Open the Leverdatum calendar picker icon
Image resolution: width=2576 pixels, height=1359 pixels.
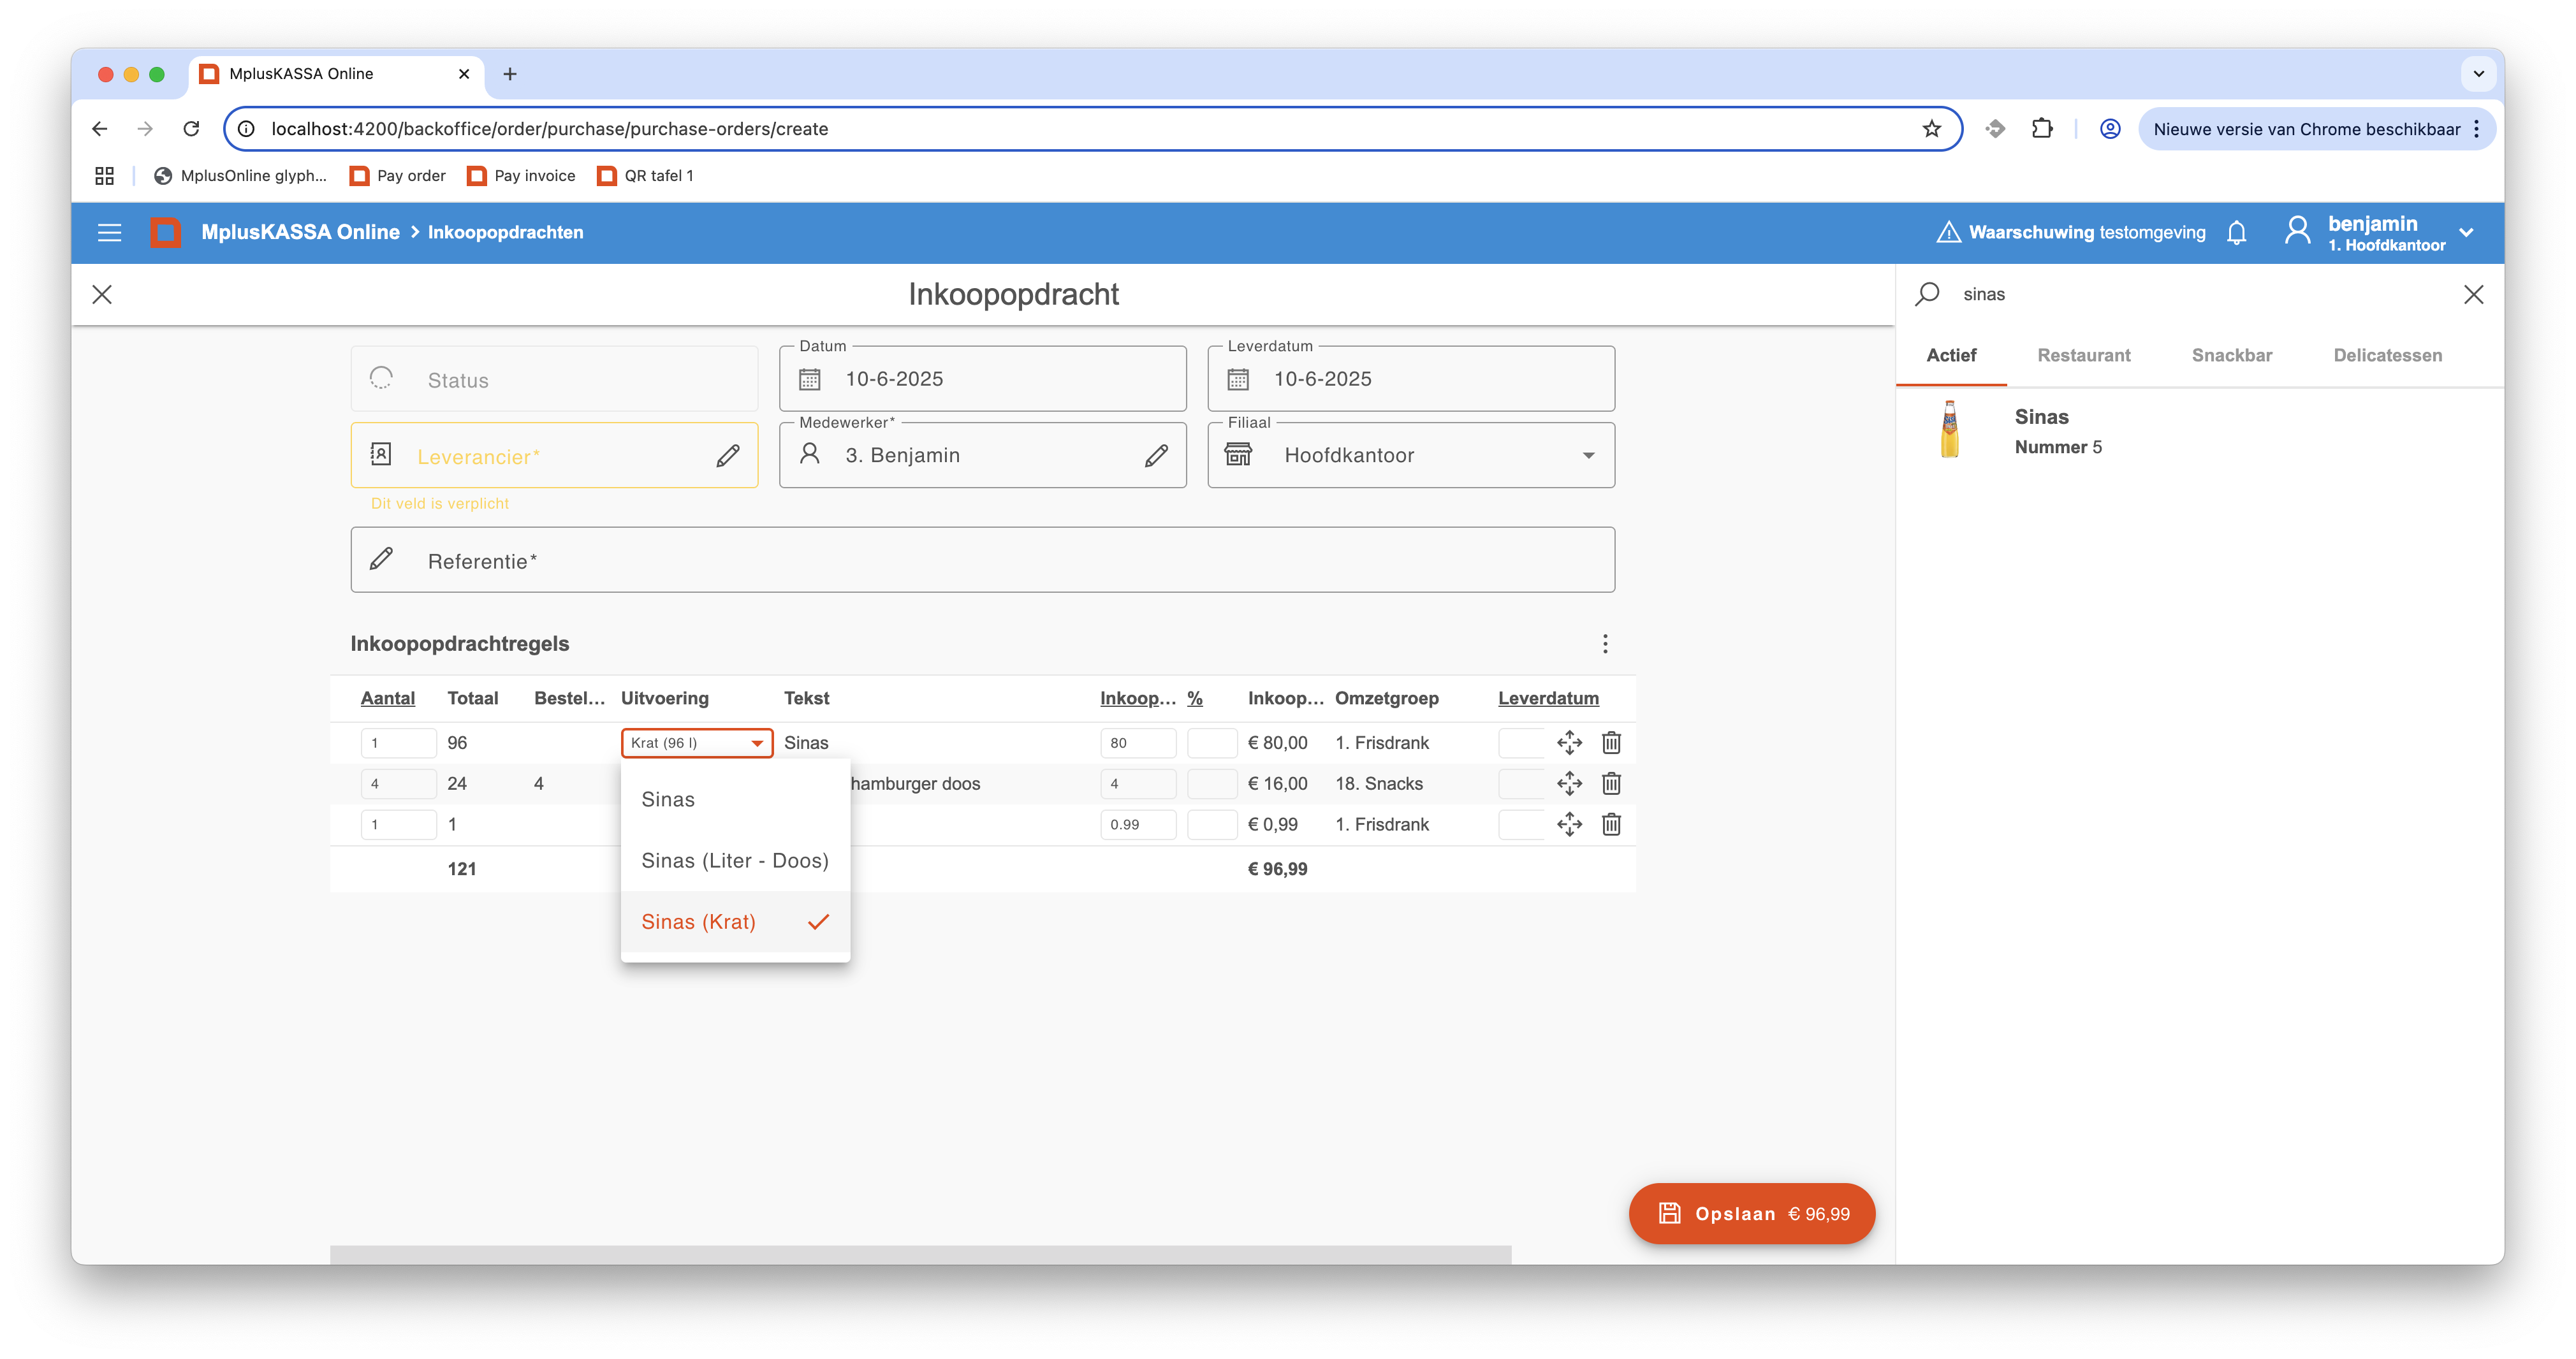1238,379
